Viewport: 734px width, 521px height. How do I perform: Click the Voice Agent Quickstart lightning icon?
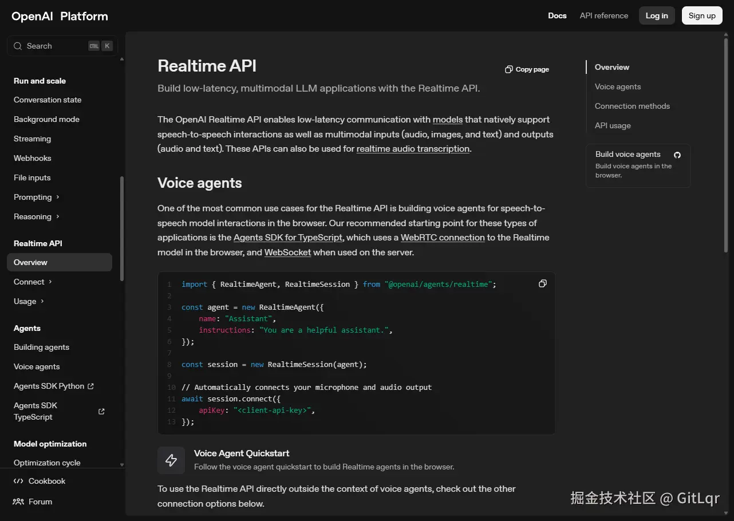[171, 460]
